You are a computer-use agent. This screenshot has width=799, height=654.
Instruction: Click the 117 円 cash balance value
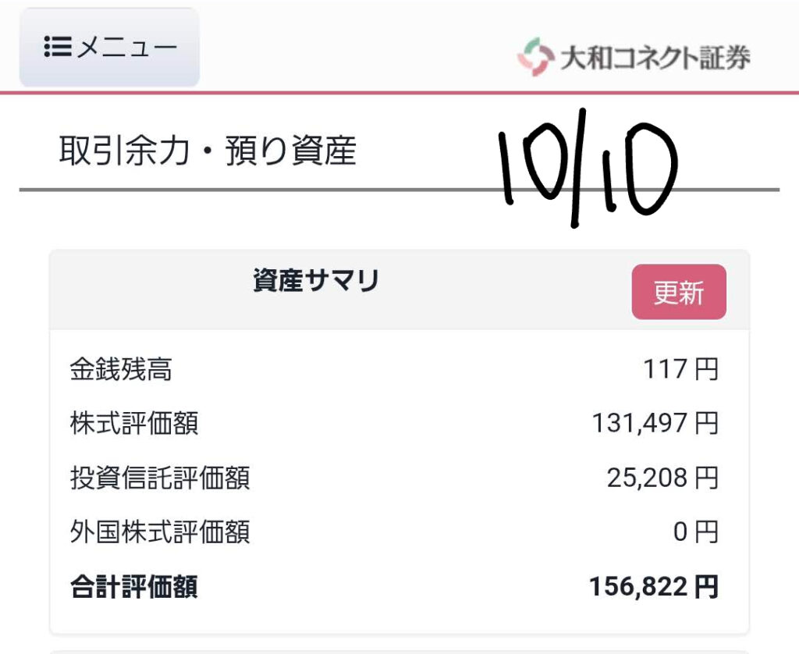[x=680, y=369]
